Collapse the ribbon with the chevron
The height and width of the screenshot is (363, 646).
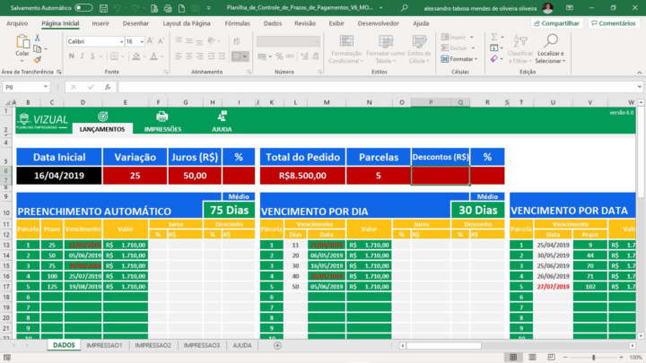637,72
